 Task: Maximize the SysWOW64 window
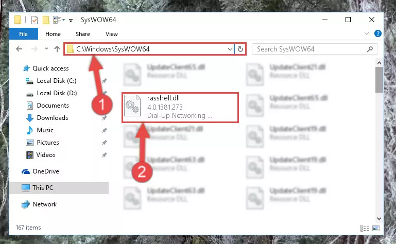pos(348,20)
